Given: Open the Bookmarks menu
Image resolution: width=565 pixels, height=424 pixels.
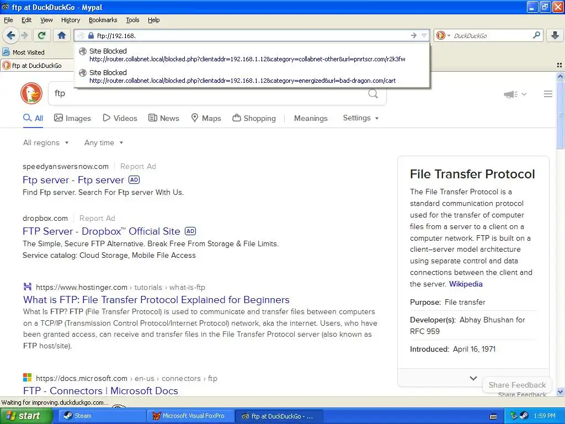Looking at the screenshot, I should (103, 20).
